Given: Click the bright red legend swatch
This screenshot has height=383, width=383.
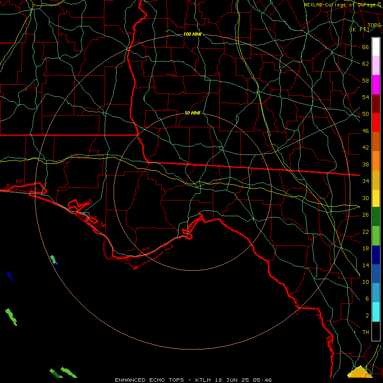Looking at the screenshot, I should [x=376, y=123].
